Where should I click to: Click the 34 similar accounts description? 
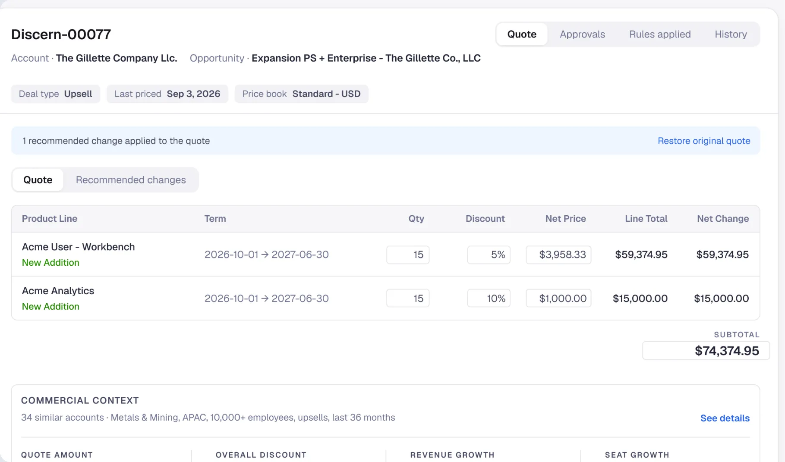pos(208,418)
